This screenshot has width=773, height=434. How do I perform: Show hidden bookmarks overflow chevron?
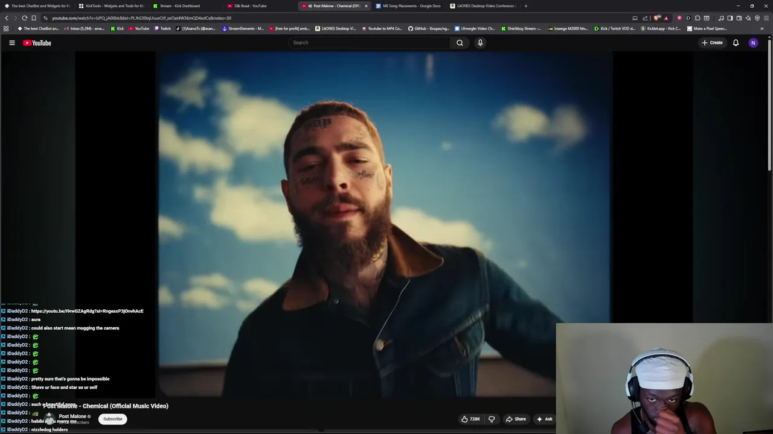tap(762, 28)
